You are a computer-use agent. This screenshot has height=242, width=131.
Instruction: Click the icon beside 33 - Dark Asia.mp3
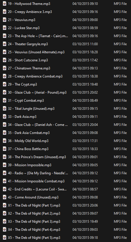coord(5,116)
